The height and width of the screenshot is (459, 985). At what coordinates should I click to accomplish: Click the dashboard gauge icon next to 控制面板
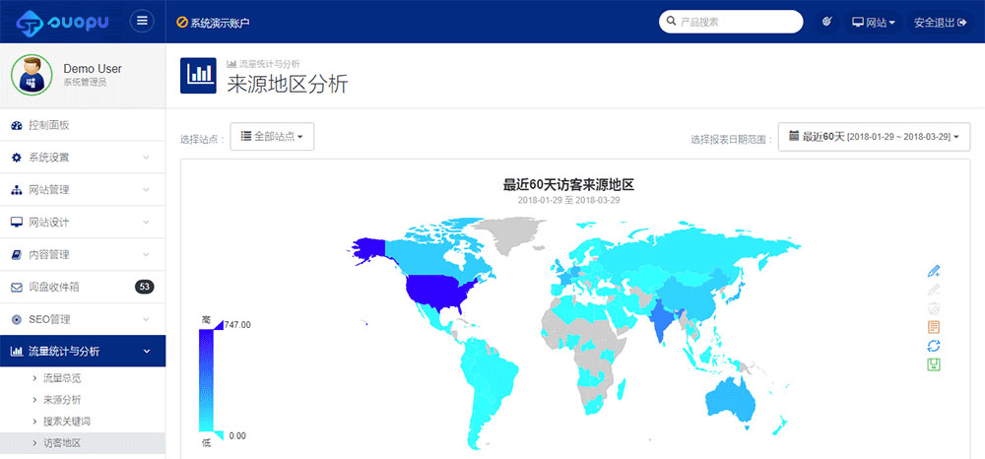point(17,125)
